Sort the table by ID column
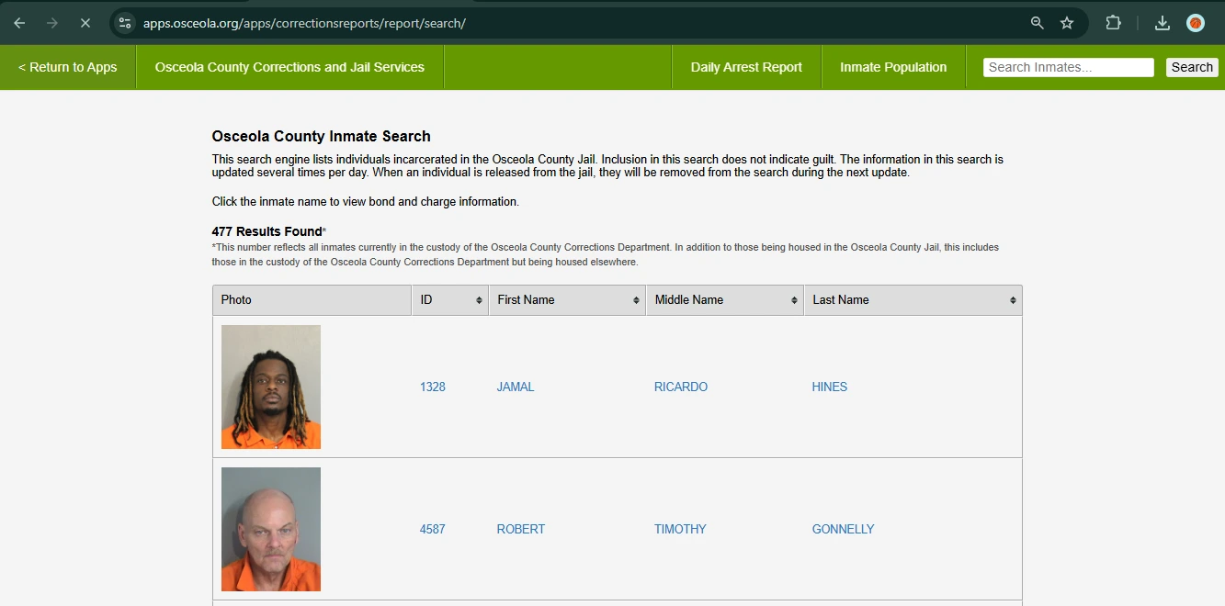Viewport: 1225px width, 606px height. [450, 300]
